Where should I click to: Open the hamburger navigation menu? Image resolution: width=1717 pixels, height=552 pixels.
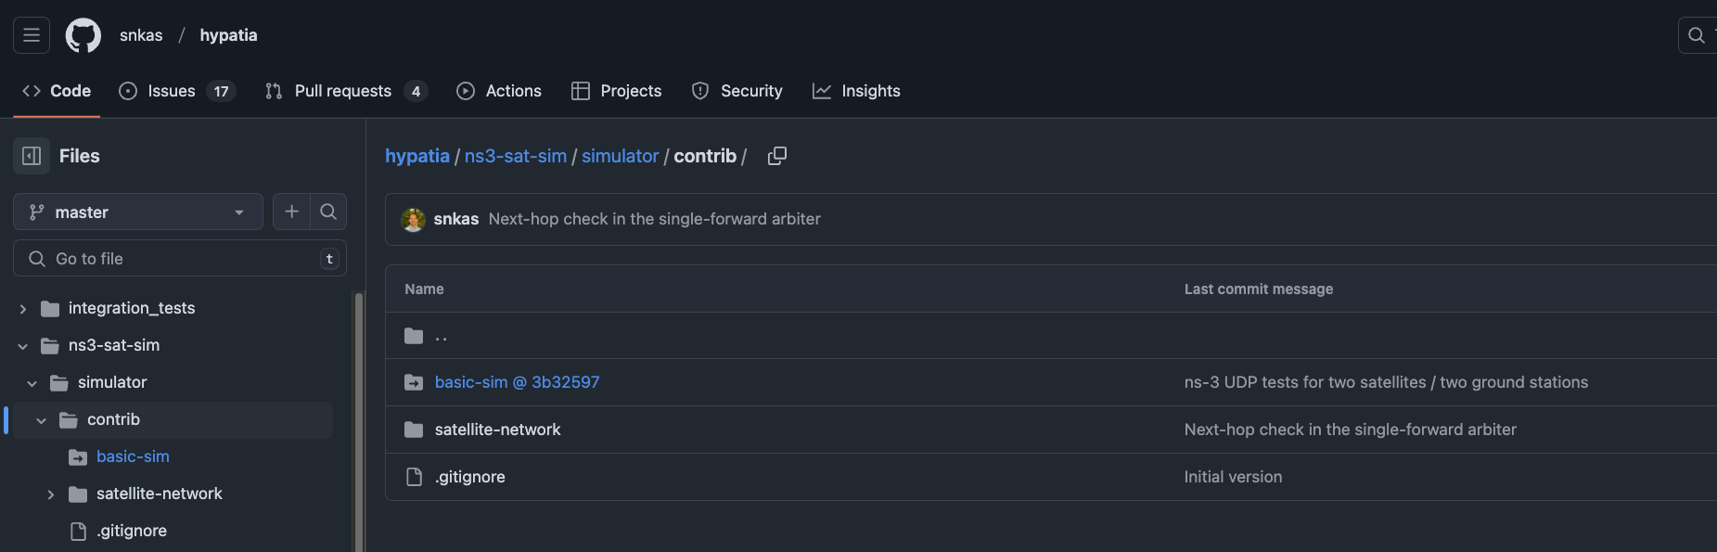click(x=32, y=35)
